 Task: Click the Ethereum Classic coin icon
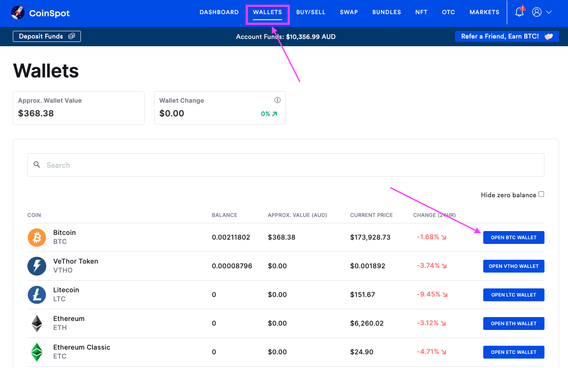tap(37, 352)
